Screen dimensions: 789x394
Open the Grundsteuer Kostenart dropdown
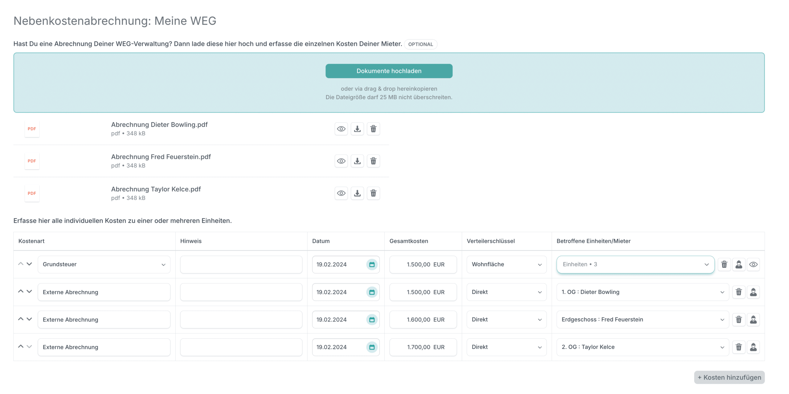pos(104,264)
